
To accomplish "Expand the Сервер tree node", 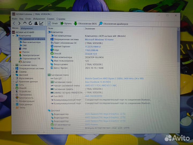I will click(x=14, y=72).
